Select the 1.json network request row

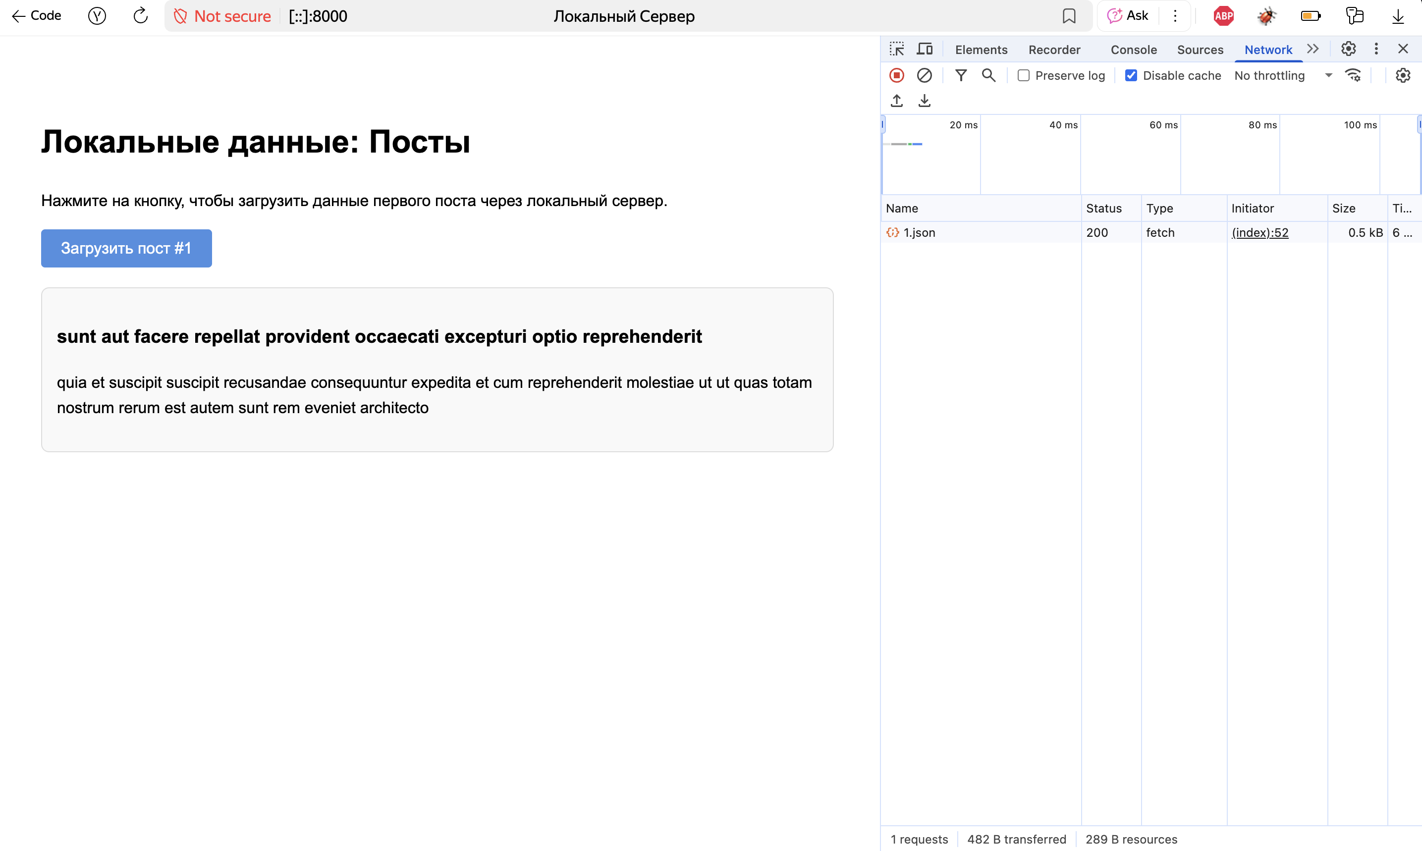919,232
